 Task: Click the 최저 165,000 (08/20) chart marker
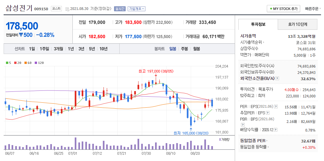191,133
